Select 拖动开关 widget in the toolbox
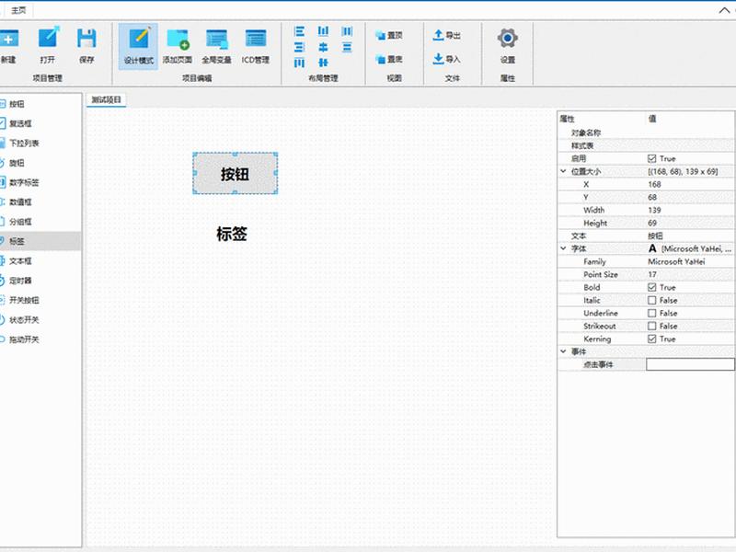The height and width of the screenshot is (552, 736). [40, 339]
